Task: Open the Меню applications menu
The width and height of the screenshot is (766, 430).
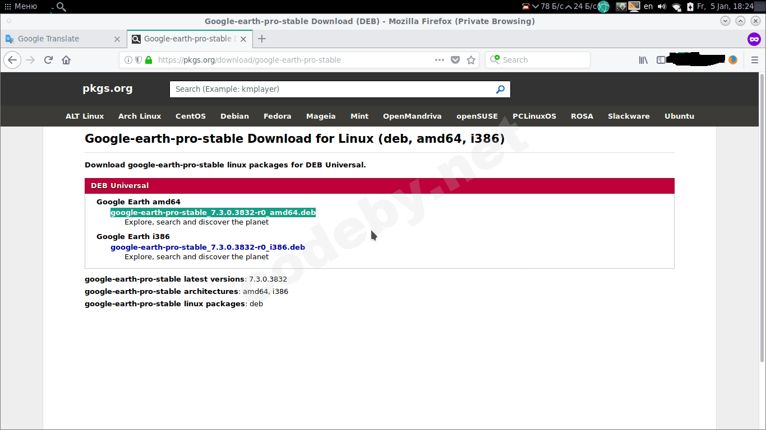Action: click(x=21, y=6)
